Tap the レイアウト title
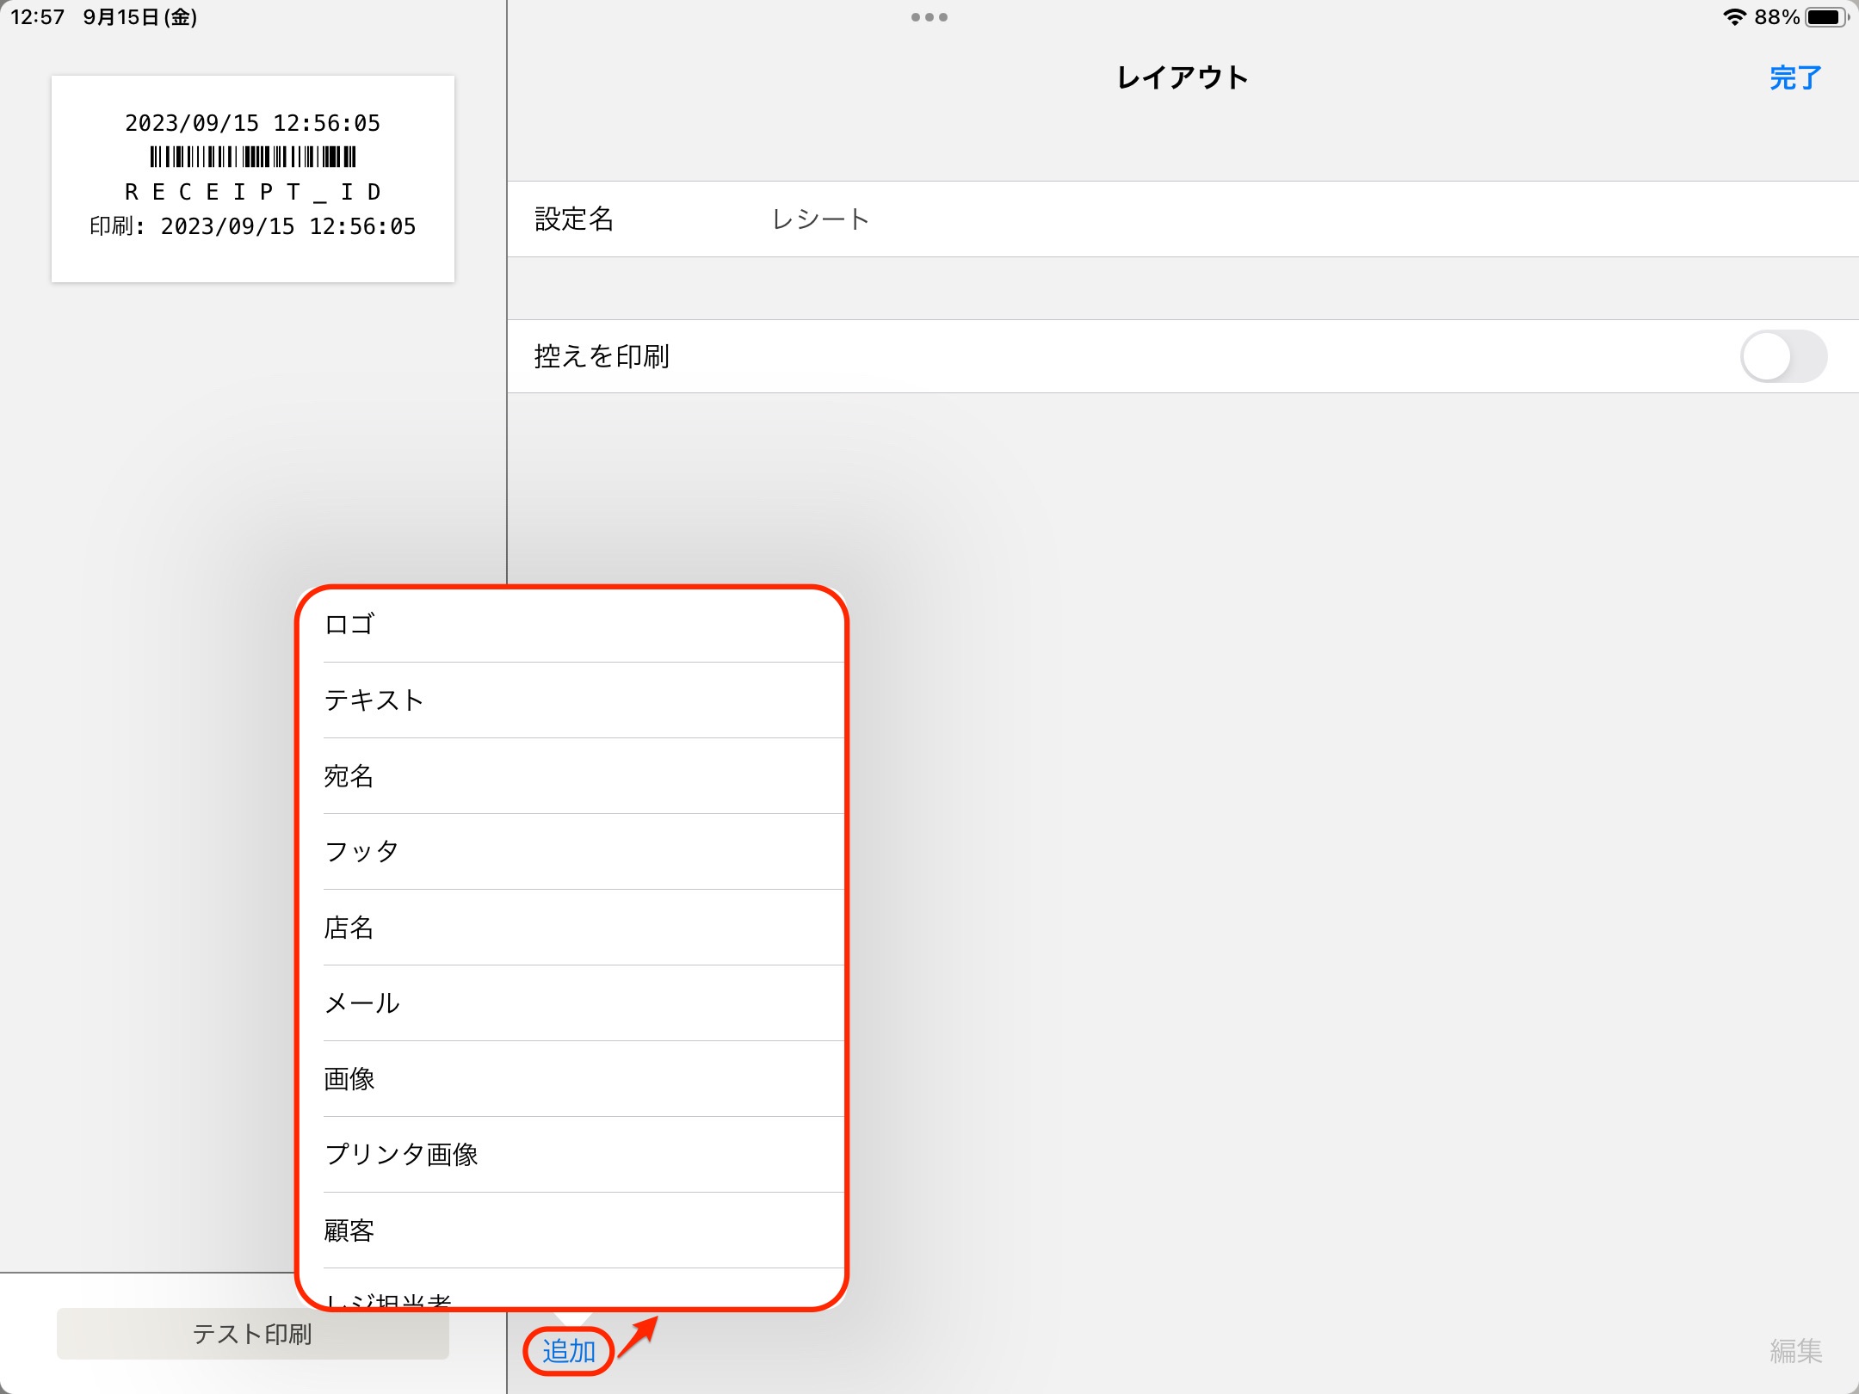 point(1183,78)
